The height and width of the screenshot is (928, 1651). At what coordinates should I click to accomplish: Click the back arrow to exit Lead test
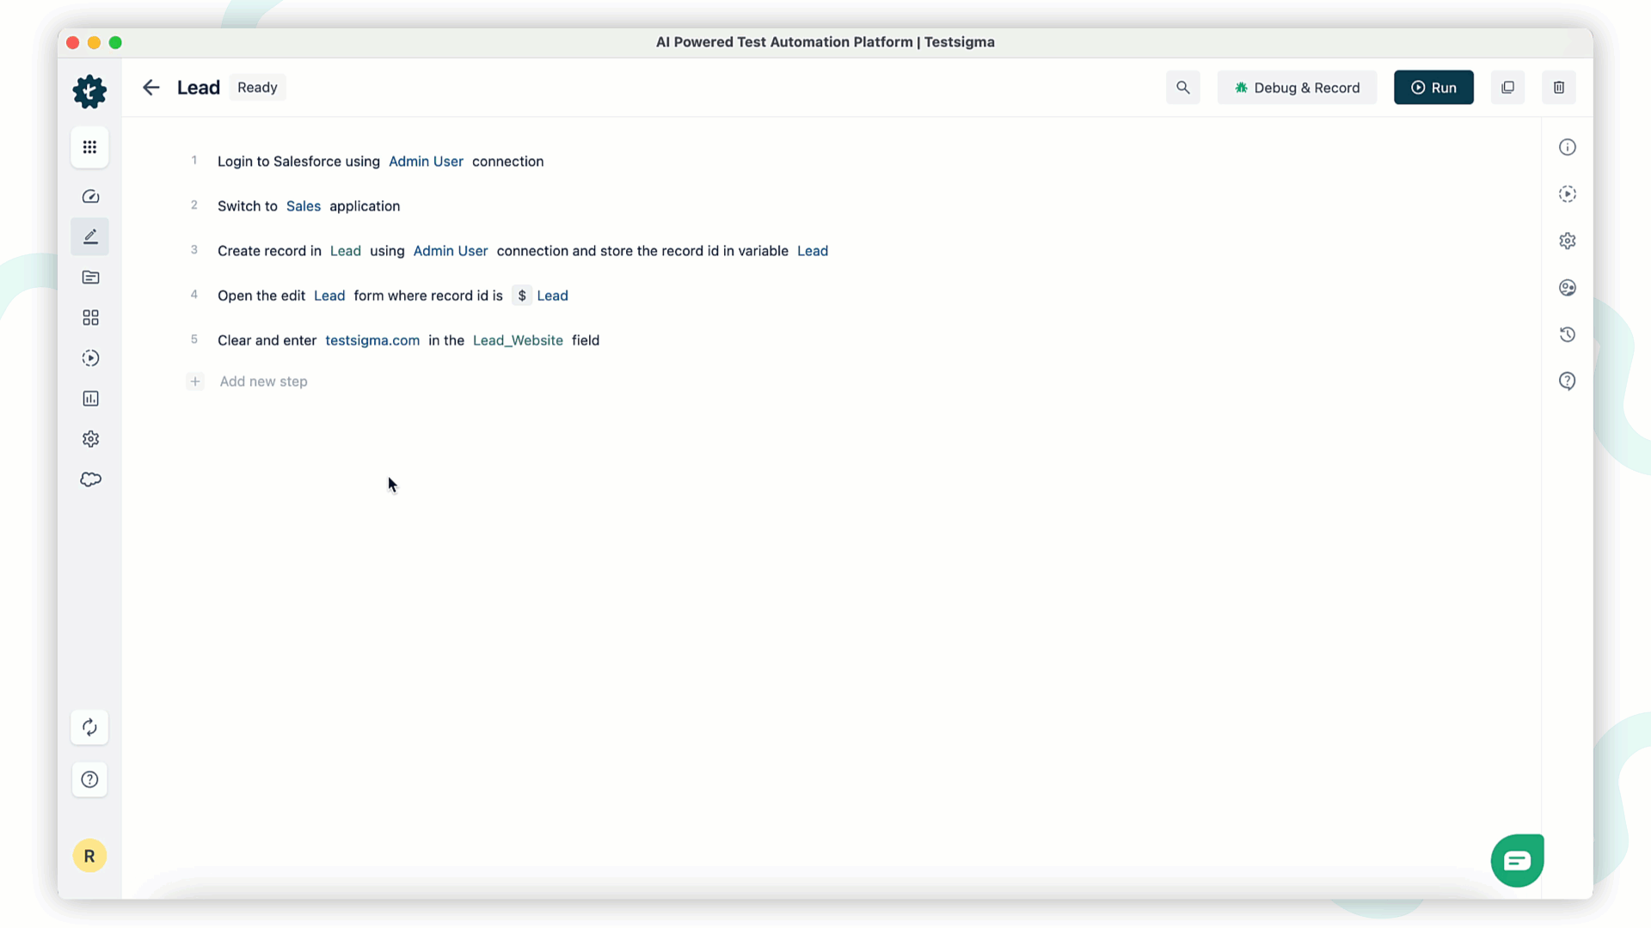click(152, 88)
